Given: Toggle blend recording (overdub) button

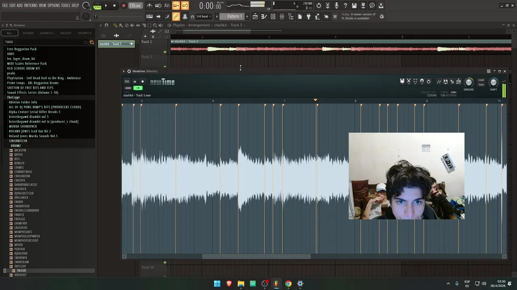Looking at the screenshot, I should 176,6.
